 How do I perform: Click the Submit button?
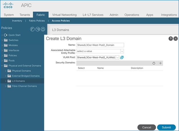click(x=166, y=127)
